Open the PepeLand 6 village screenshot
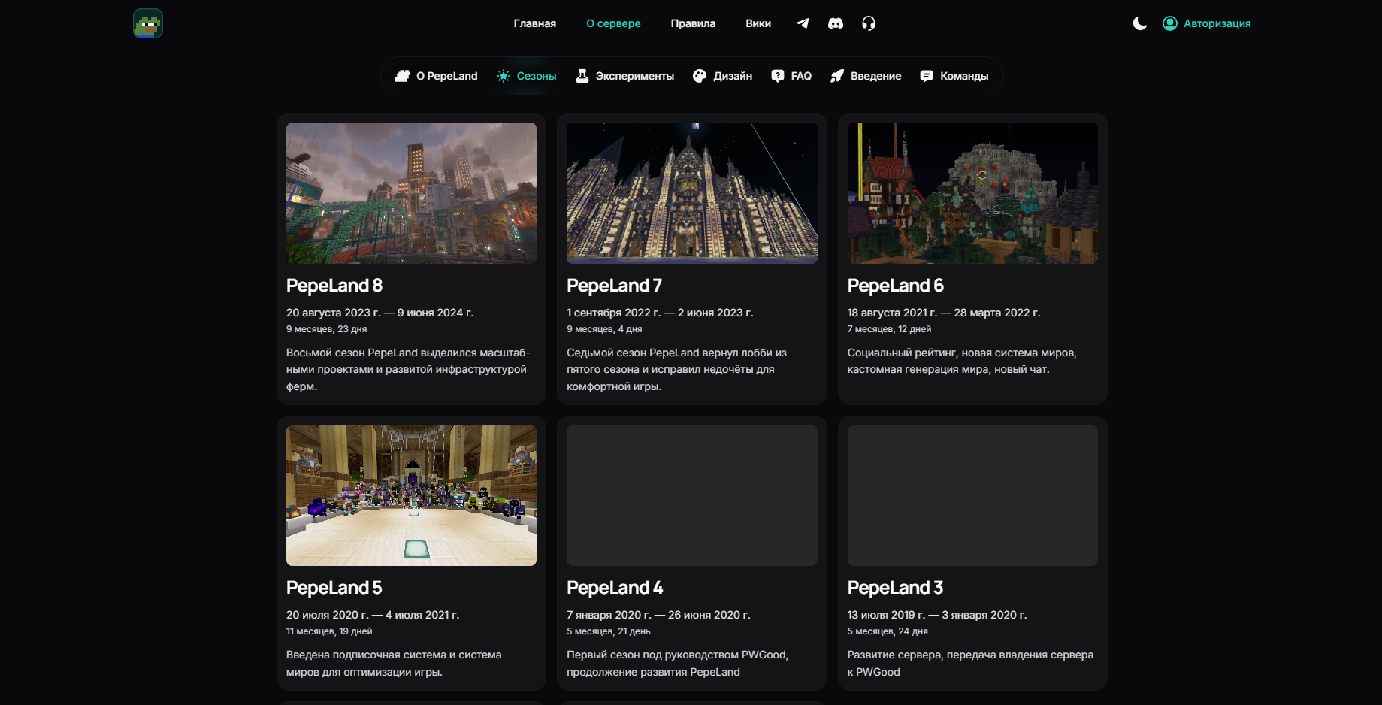 (x=972, y=193)
